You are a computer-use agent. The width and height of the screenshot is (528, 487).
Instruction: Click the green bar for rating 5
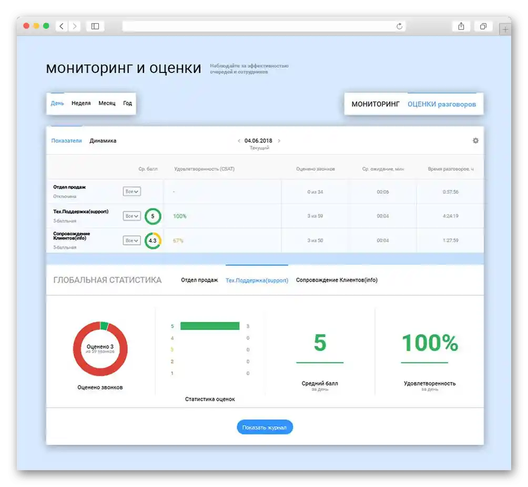pyautogui.click(x=210, y=326)
